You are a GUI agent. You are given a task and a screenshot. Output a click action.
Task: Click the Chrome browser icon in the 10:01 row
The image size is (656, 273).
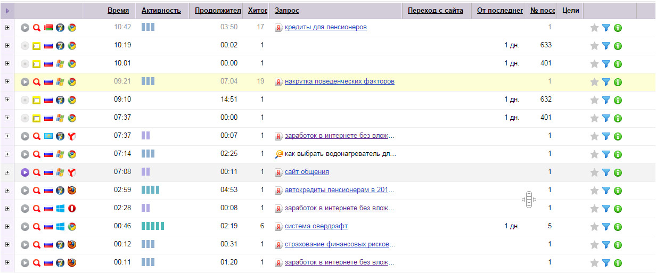pyautogui.click(x=72, y=64)
